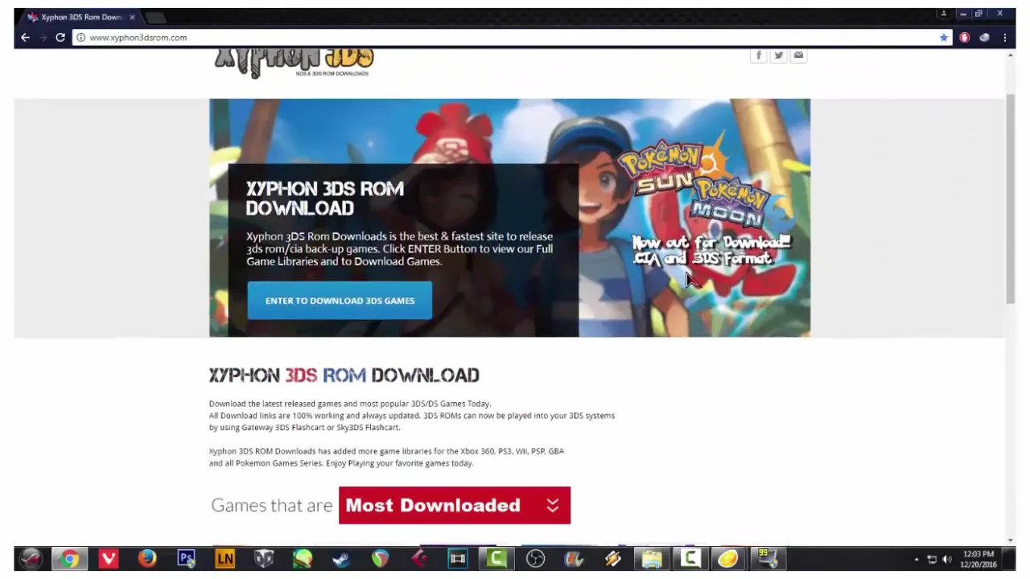Image resolution: width=1030 pixels, height=579 pixels.
Task: Open the red shield browser extension
Action: [964, 38]
